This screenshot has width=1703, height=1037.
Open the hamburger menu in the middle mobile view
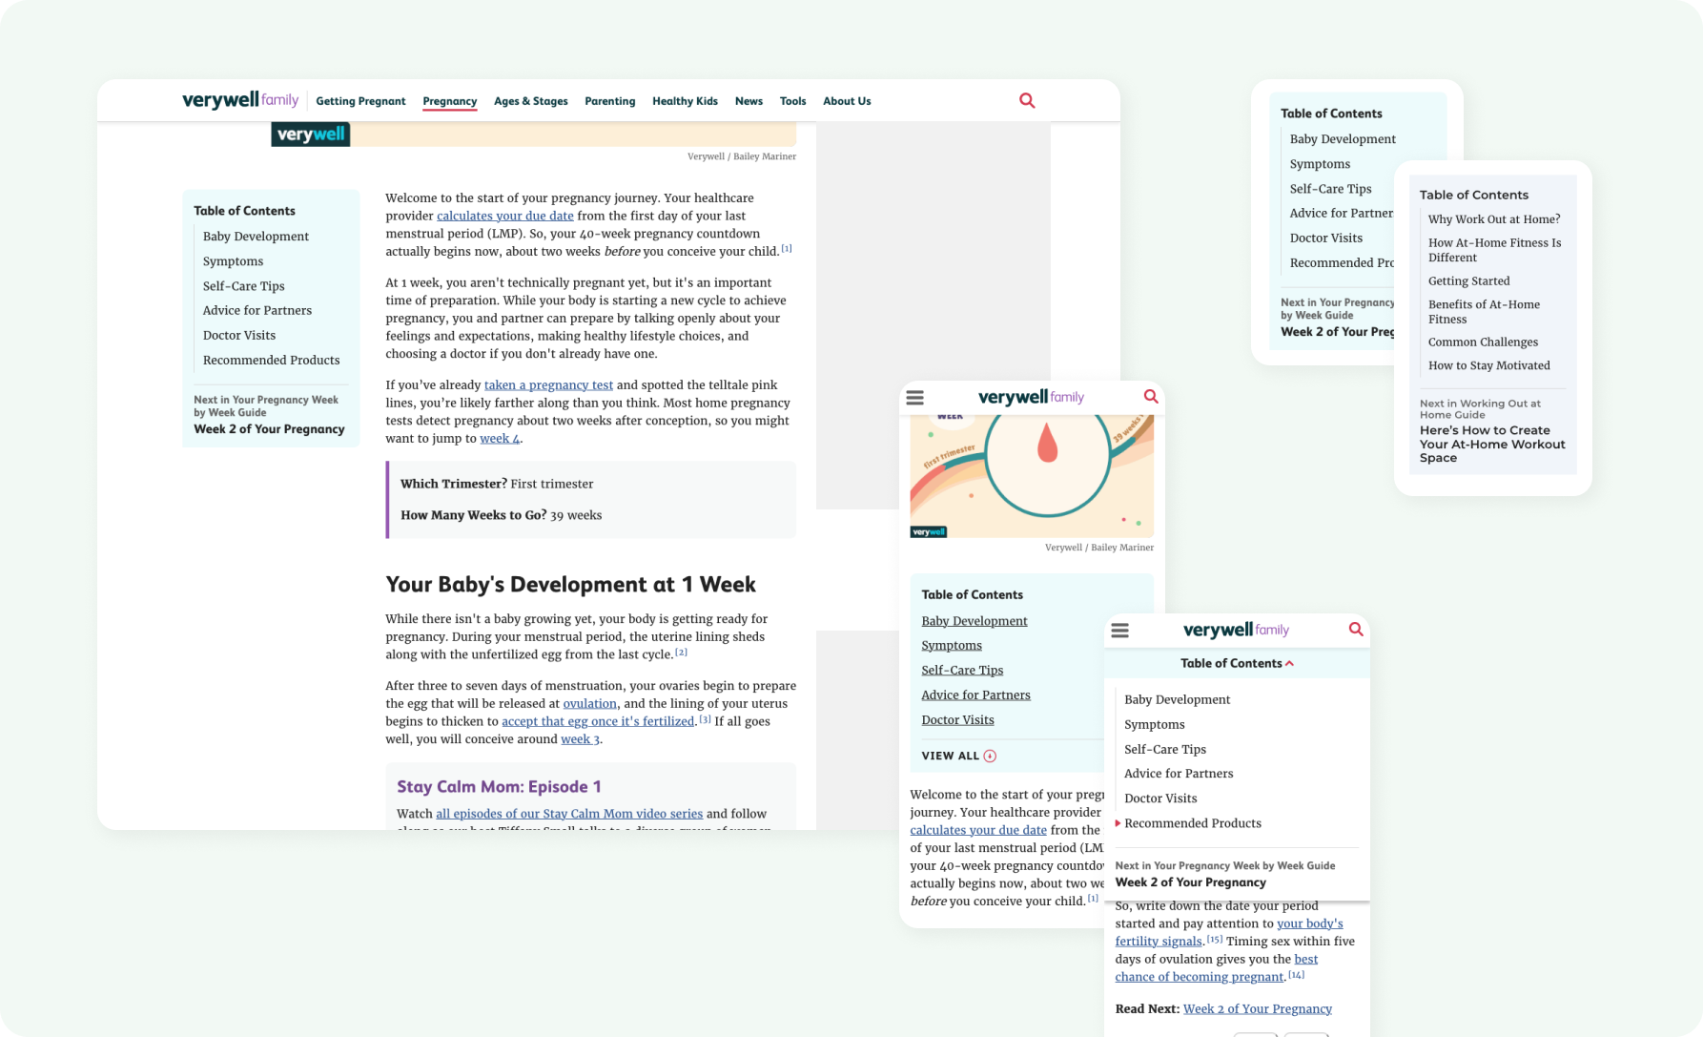(x=914, y=397)
